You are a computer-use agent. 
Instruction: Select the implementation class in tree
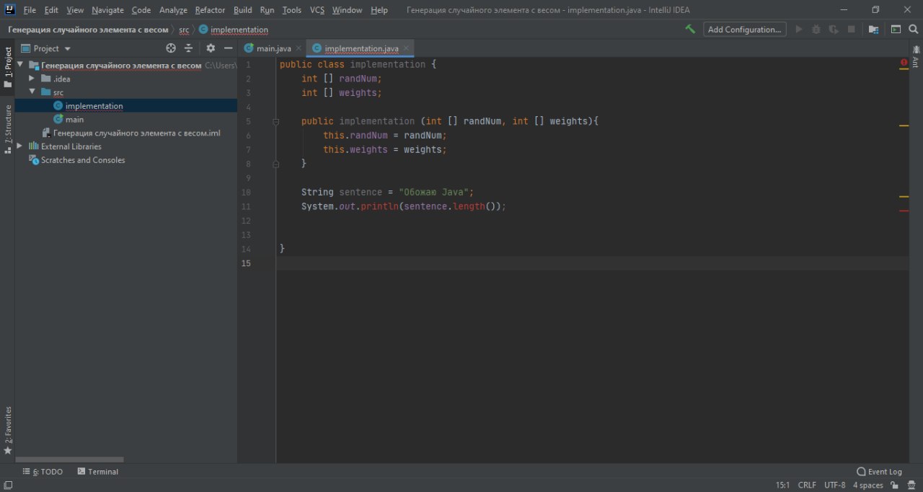(x=94, y=106)
